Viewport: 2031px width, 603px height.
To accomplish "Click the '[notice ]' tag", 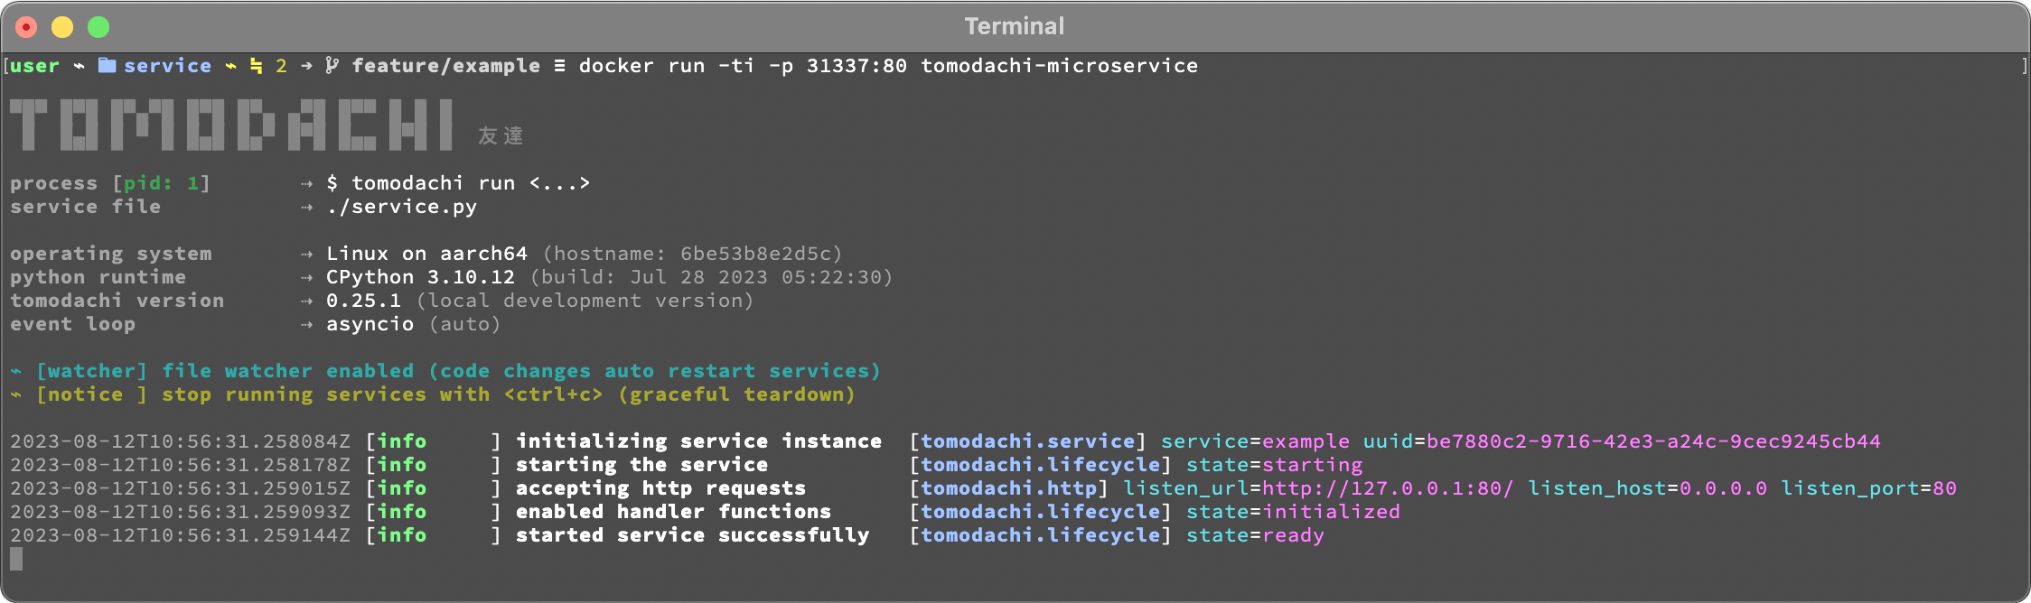I will click(91, 394).
